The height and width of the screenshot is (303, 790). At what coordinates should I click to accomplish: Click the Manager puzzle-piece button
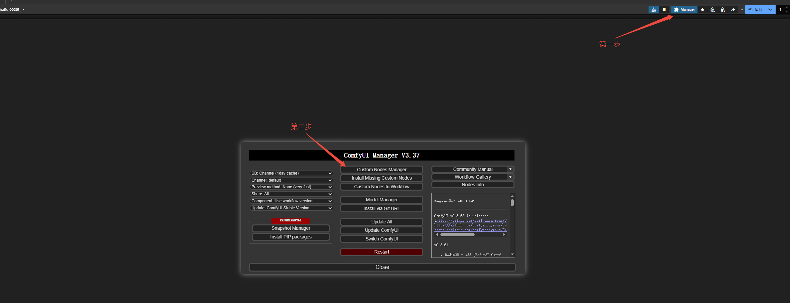coord(684,10)
